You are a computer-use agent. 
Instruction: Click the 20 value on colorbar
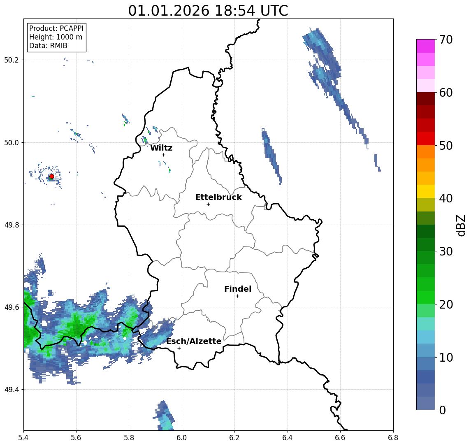[446, 304]
